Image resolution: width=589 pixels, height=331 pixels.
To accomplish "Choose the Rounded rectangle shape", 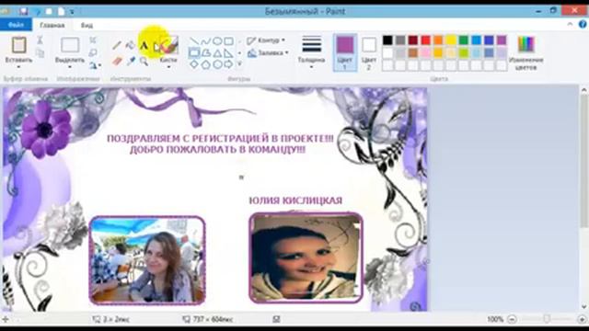I will (194, 53).
